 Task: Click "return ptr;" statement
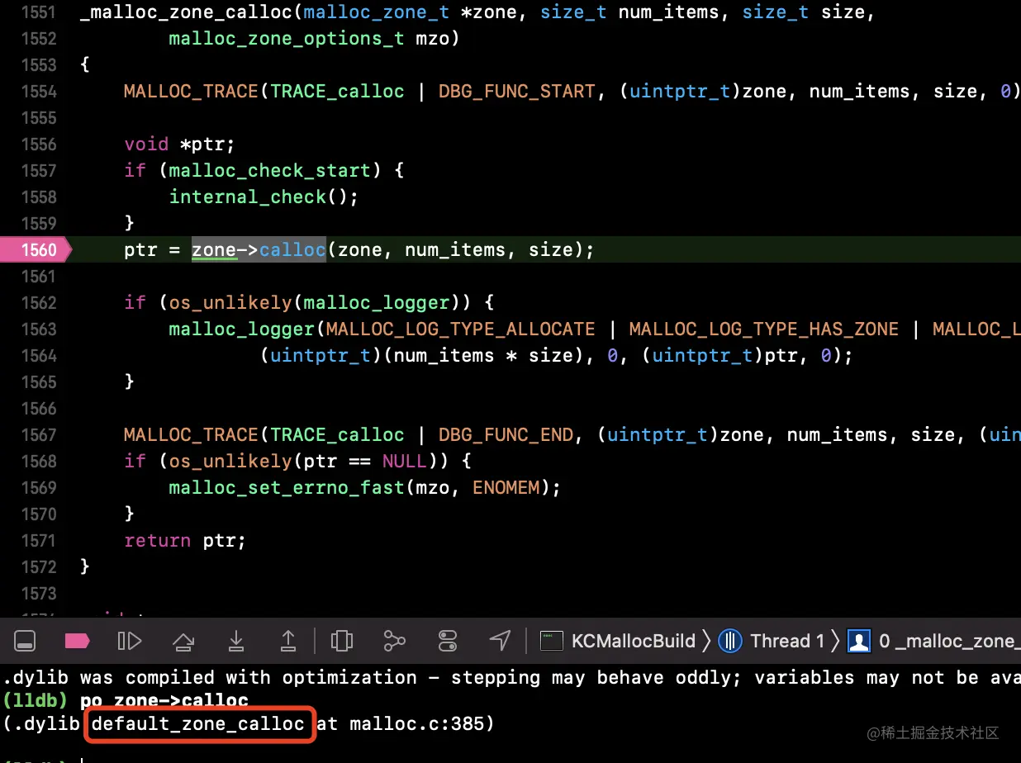(x=185, y=540)
